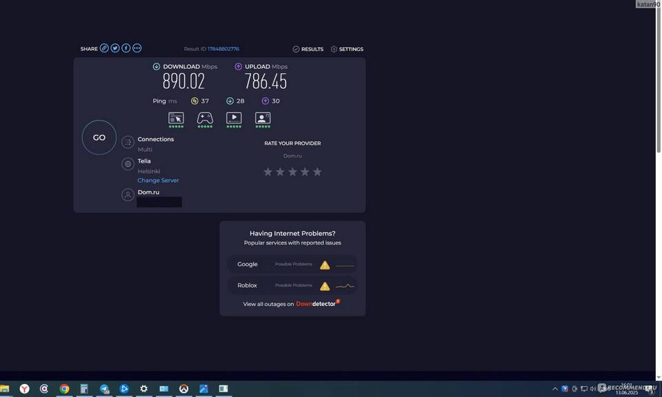This screenshot has width=662, height=397.
Task: Open the volume speaker tray icon
Action: (x=593, y=389)
